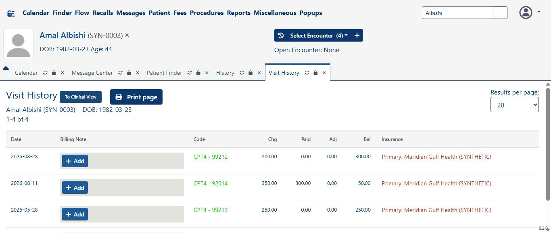551x233 pixels.
Task: Switch to the Message Center tab
Action: click(x=92, y=73)
